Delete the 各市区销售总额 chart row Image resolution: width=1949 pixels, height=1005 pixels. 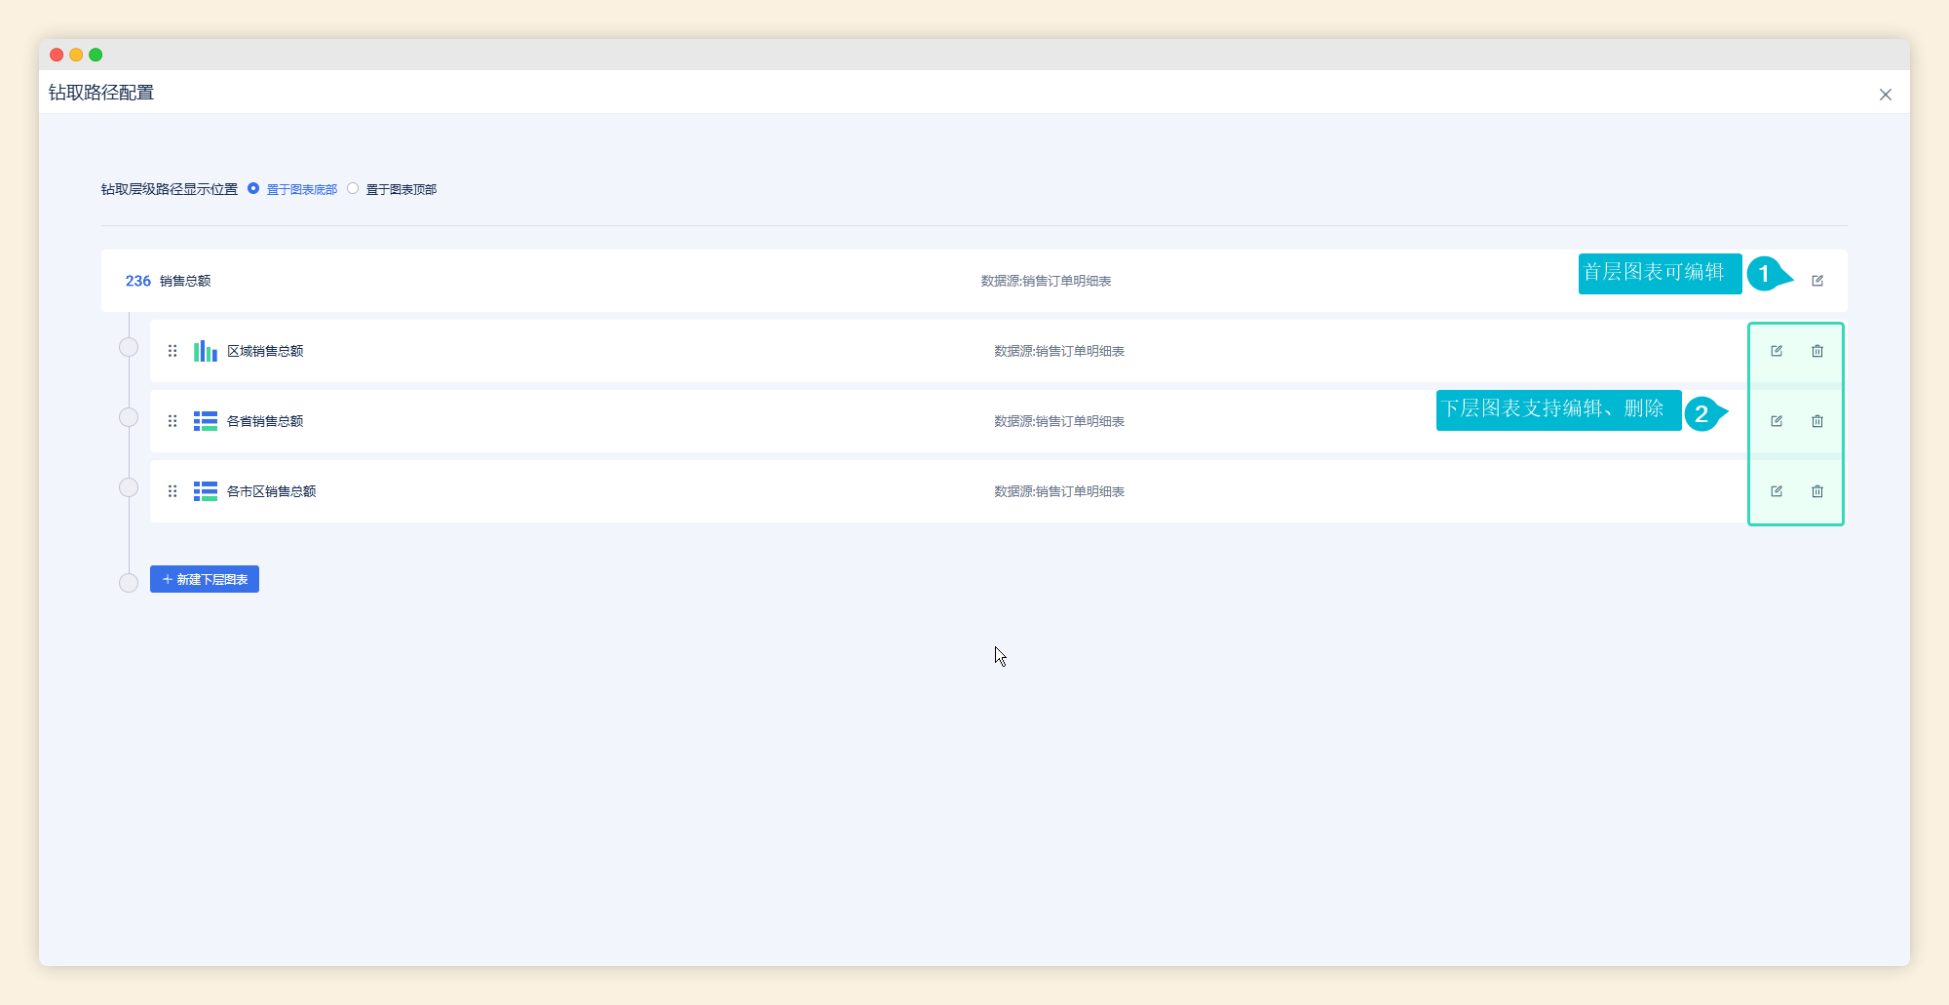click(1817, 491)
